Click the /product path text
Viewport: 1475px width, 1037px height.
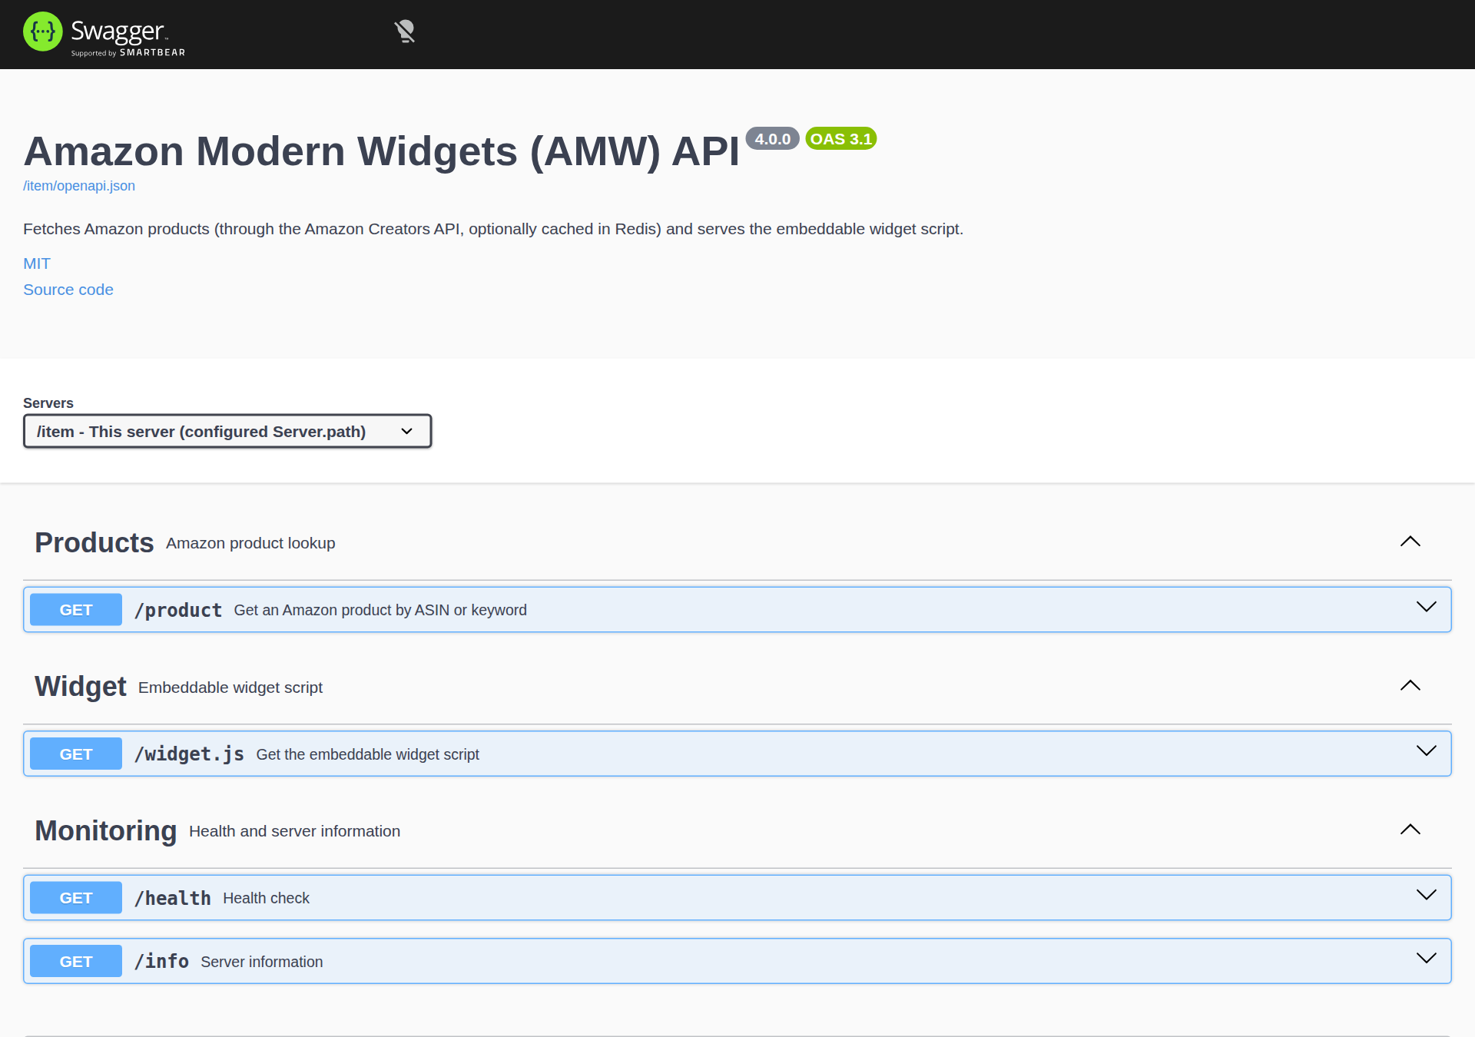tap(178, 611)
